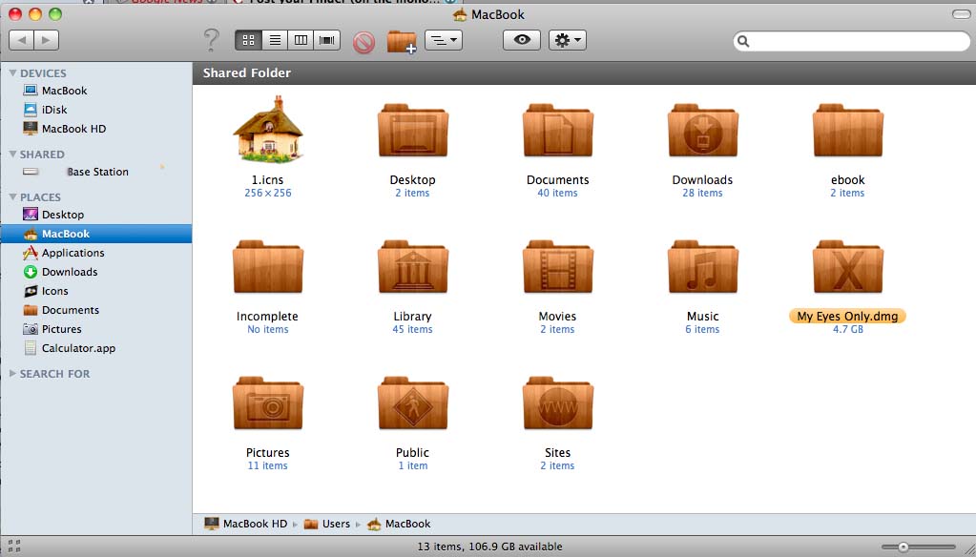
Task: Select the Pictures camera folder icon
Action: coord(268,403)
